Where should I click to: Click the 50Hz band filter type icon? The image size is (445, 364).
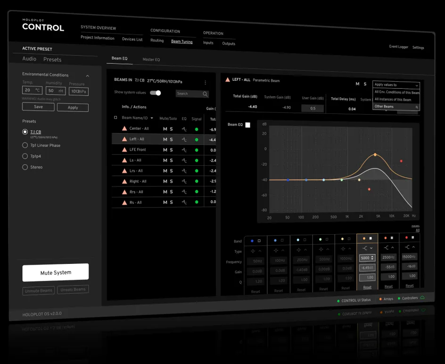click(253, 251)
